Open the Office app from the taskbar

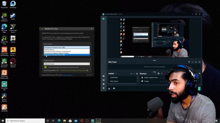click(x=81, y=121)
